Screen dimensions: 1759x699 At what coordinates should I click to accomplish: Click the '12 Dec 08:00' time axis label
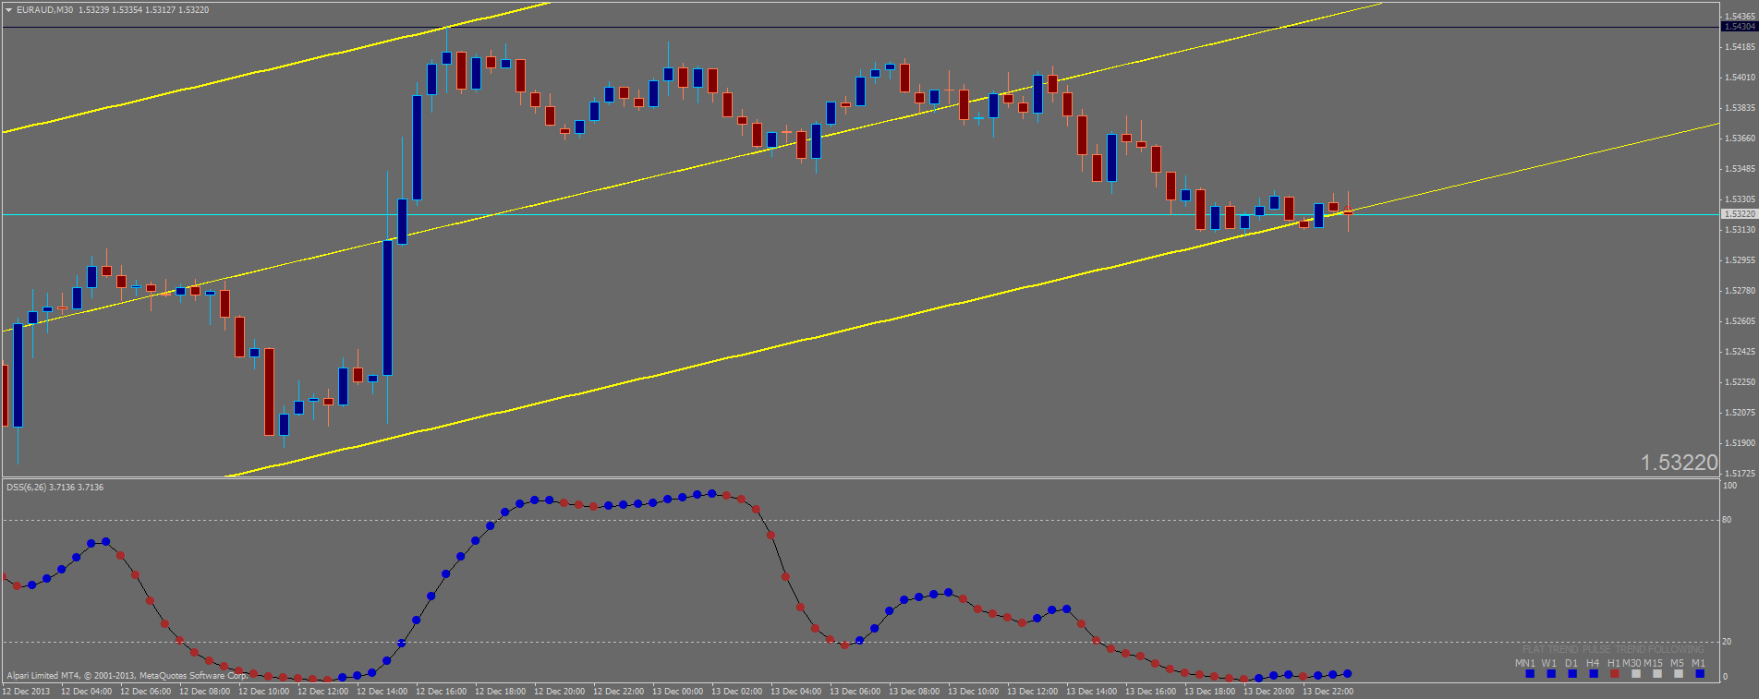click(x=204, y=692)
